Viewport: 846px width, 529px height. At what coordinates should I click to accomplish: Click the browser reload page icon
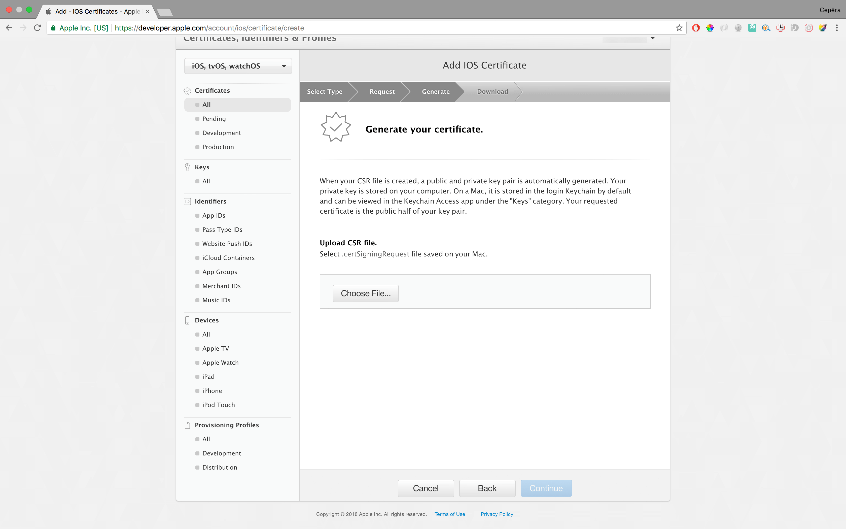click(38, 28)
